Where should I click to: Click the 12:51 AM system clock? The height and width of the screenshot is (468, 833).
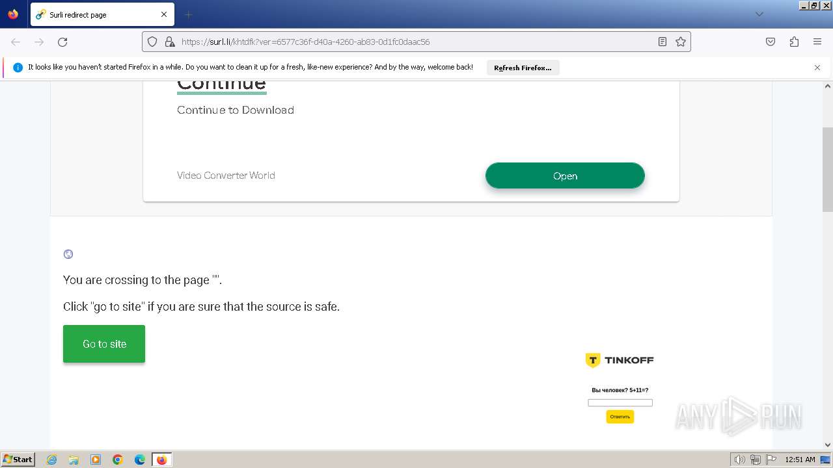pos(800,460)
